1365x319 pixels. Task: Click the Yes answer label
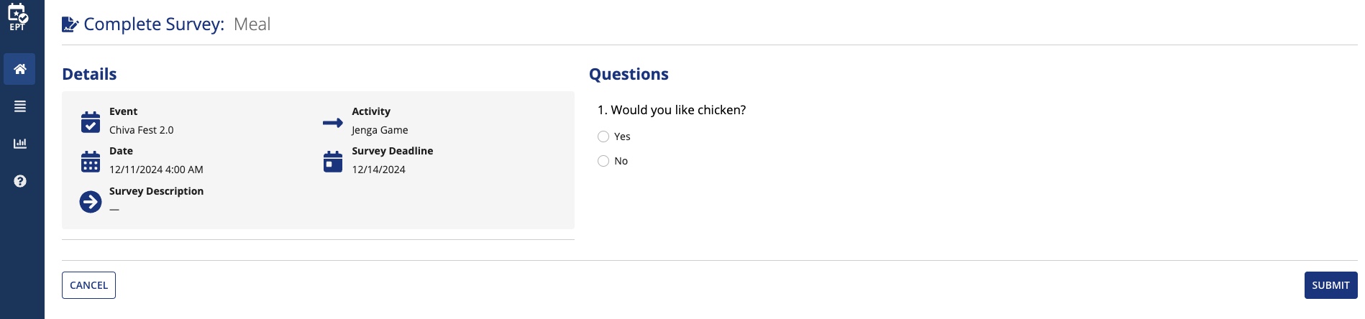[x=622, y=137]
